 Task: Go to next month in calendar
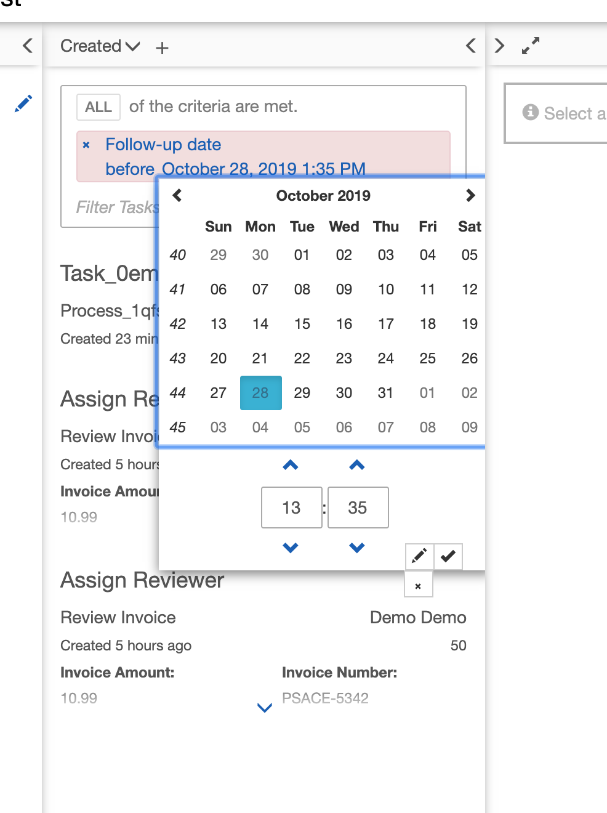click(x=470, y=196)
